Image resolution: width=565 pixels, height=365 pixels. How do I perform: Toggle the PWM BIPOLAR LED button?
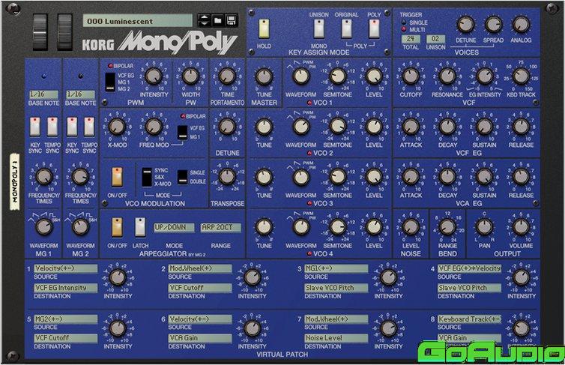[x=110, y=66]
